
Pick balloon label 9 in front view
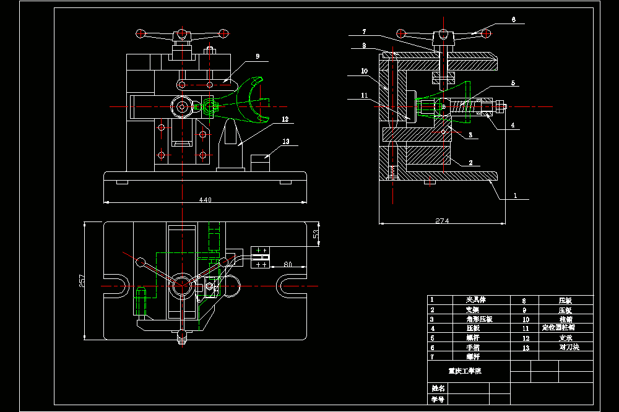click(x=258, y=56)
